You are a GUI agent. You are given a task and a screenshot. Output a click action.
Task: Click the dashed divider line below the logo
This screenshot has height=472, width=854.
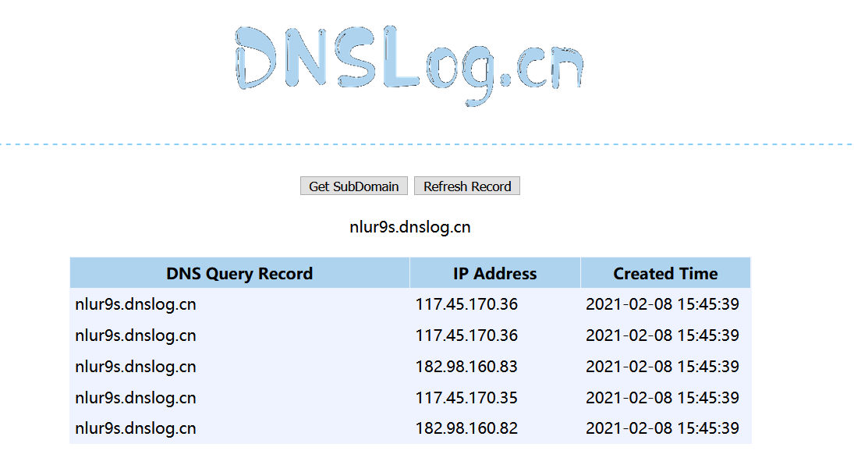[x=427, y=144]
